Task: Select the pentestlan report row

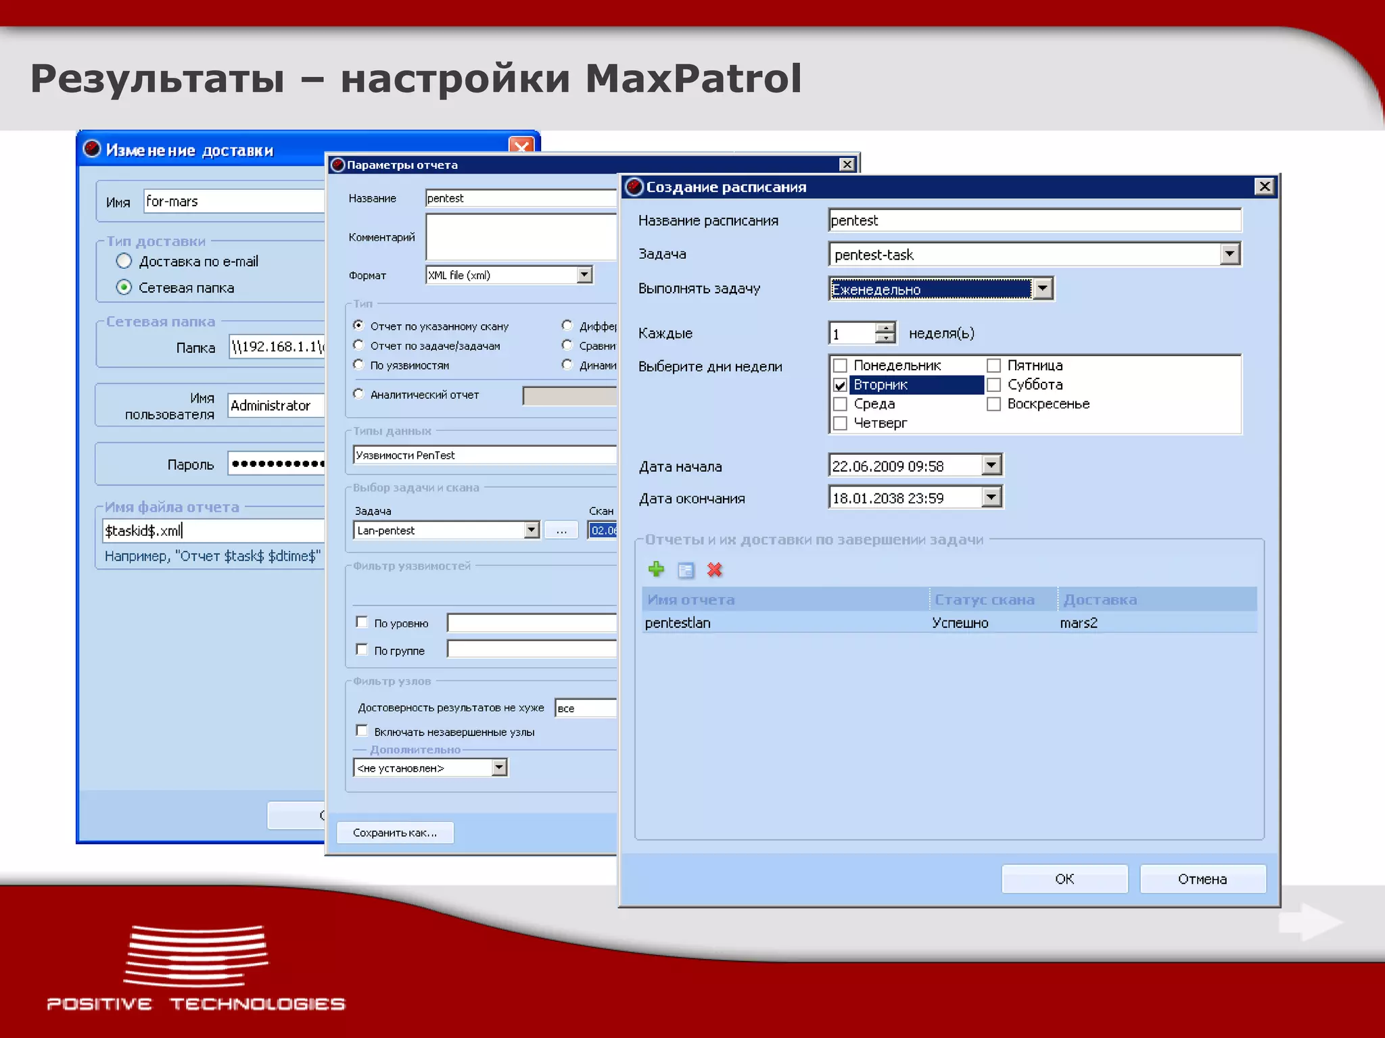Action: pos(949,622)
